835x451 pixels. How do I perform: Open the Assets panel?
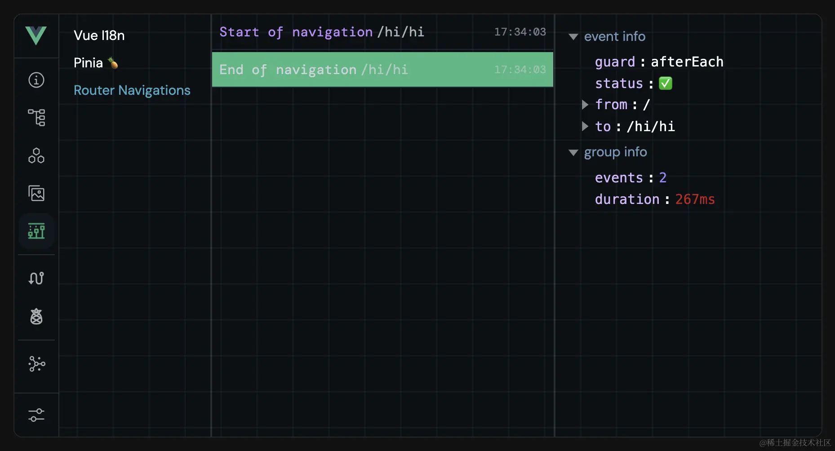tap(36, 194)
